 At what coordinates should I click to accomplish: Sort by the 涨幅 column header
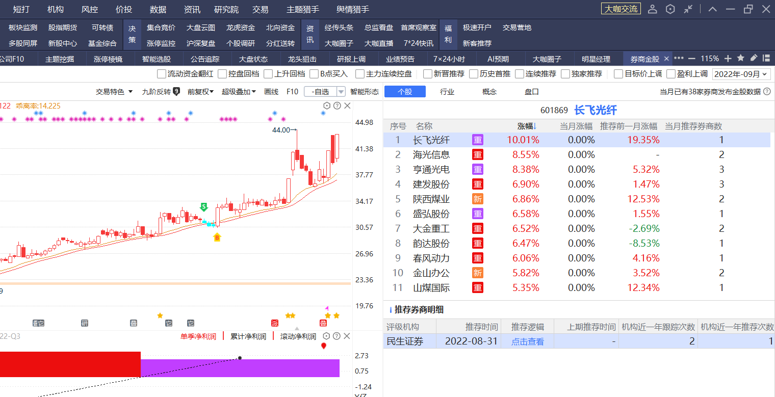[x=527, y=126]
